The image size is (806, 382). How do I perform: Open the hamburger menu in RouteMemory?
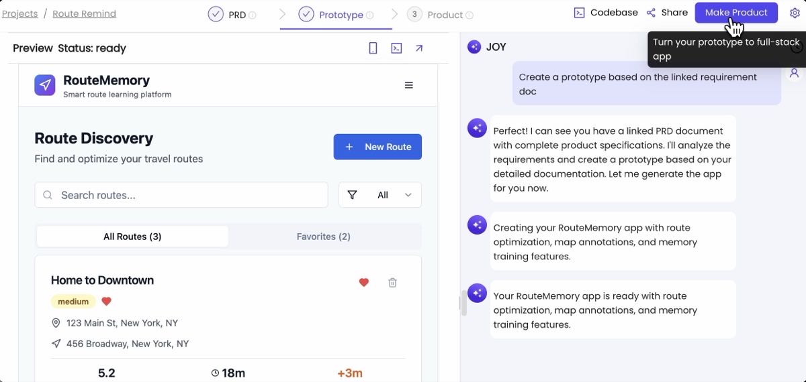coord(408,85)
